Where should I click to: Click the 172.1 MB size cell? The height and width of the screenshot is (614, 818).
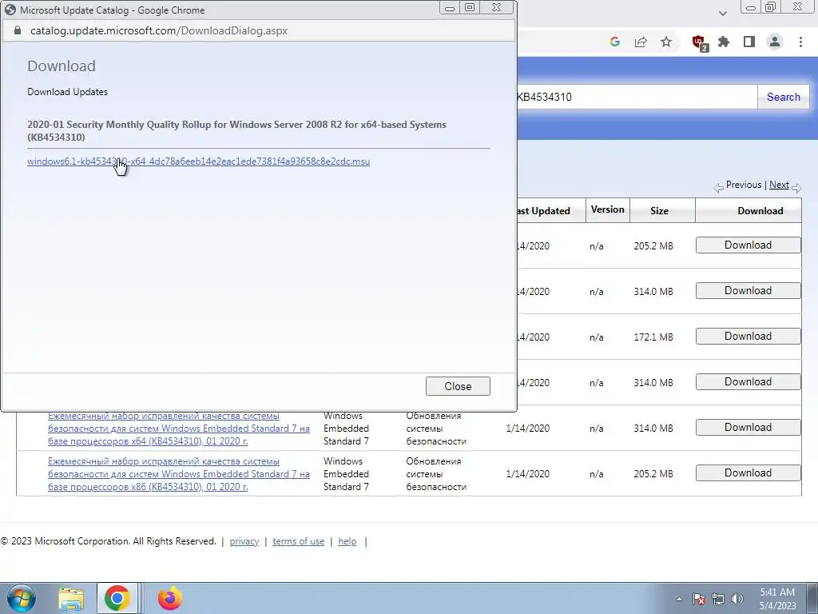tap(653, 337)
